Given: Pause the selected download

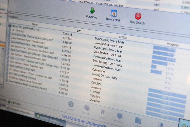Looking at the screenshot, I should click(103, 112).
